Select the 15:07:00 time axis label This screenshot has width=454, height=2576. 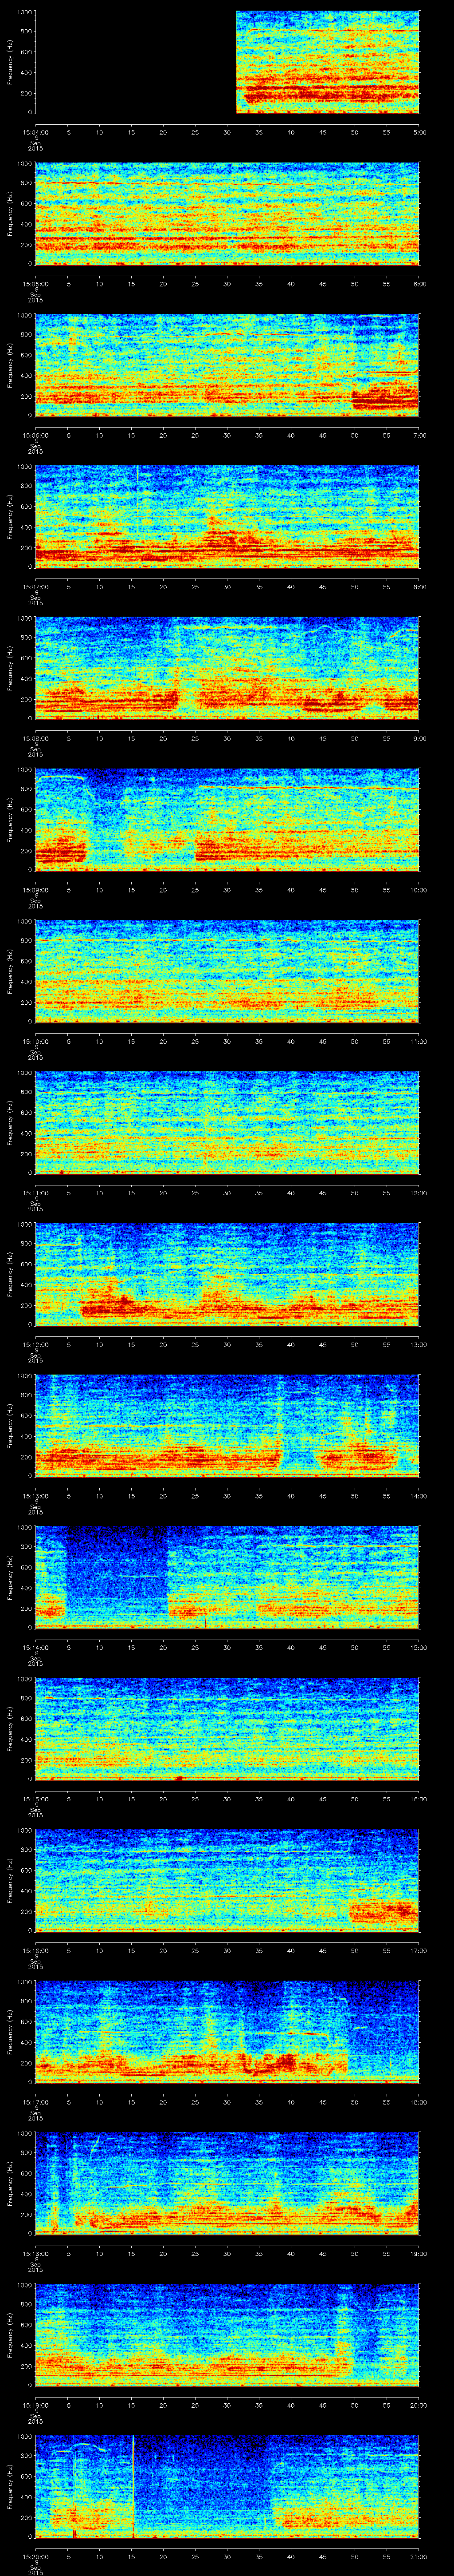click(36, 587)
